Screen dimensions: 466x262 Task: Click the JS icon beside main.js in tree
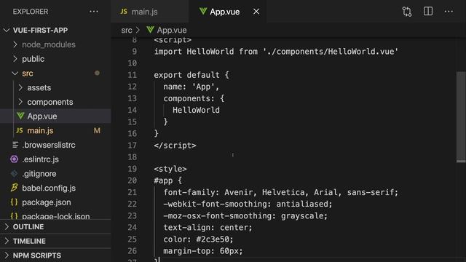tap(20, 130)
